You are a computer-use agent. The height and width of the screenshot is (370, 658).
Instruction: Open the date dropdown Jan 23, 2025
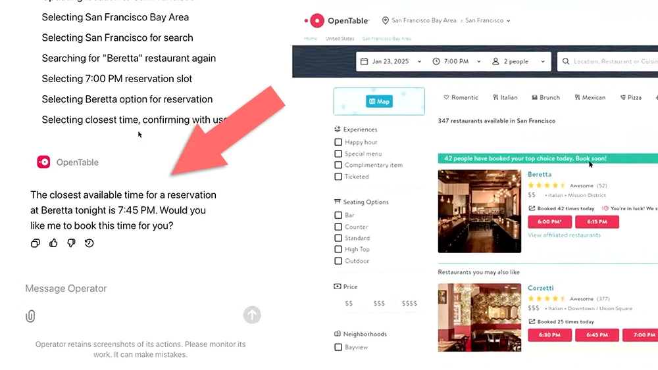point(391,62)
